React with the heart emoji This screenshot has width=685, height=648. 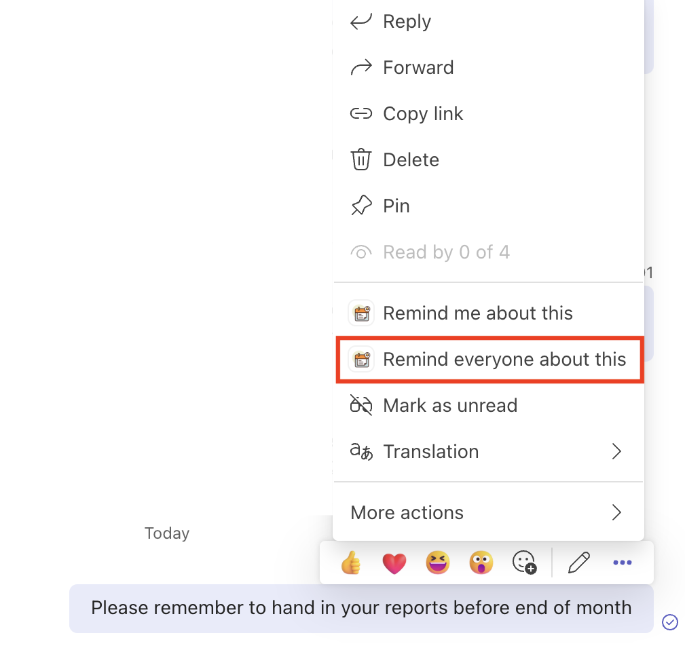coord(394,563)
